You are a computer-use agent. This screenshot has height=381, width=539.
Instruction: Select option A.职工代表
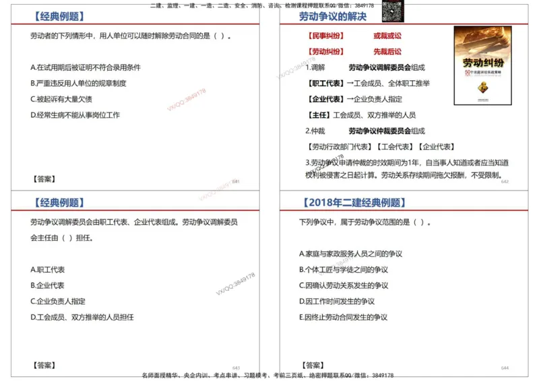pos(47,270)
